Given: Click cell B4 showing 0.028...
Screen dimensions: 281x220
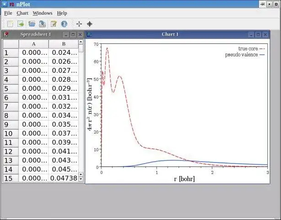Looking at the screenshot, I should click(x=64, y=80).
